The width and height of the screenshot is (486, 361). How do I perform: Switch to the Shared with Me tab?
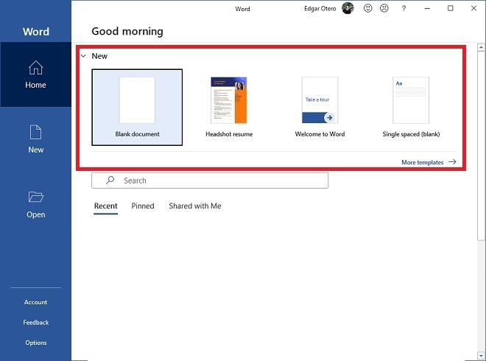[x=195, y=206]
